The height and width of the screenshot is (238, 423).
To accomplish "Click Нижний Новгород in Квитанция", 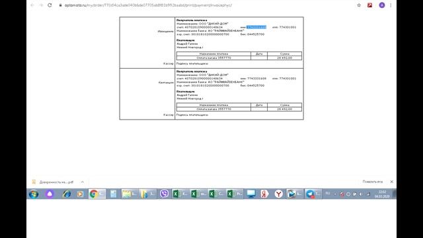I will coord(189,99).
